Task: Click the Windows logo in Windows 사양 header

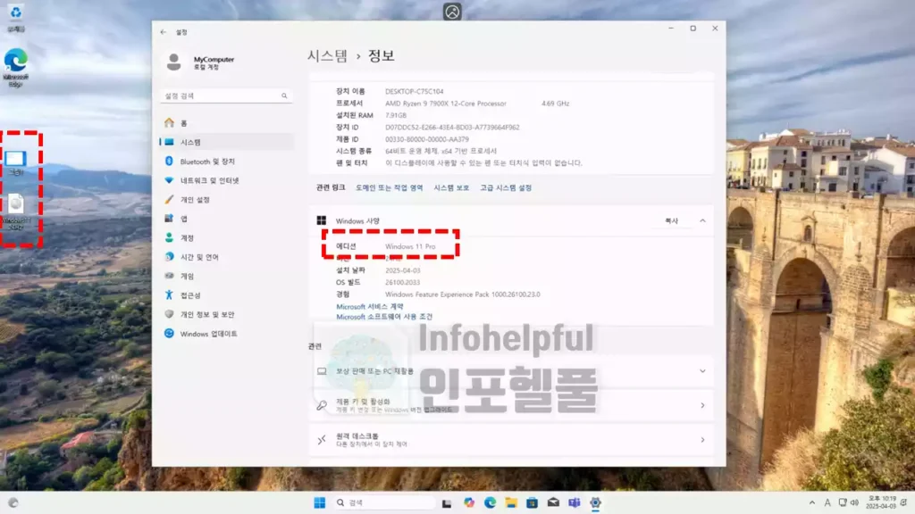Action: coord(322,221)
